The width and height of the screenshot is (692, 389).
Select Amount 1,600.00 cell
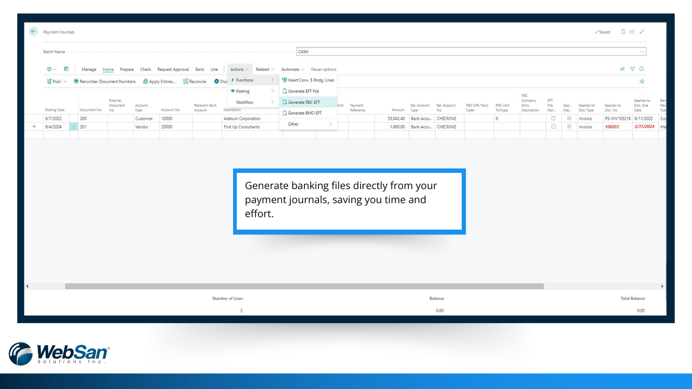(x=391, y=126)
